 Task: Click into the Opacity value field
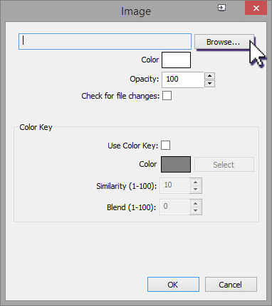pos(183,80)
